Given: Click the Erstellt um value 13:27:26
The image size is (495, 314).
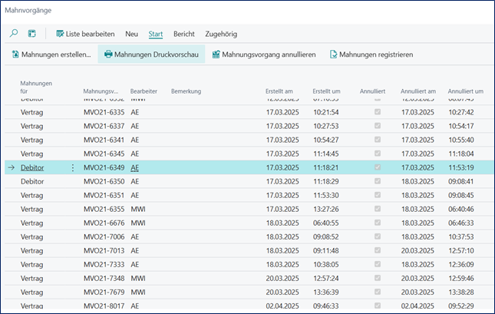Looking at the screenshot, I should (x=326, y=209).
